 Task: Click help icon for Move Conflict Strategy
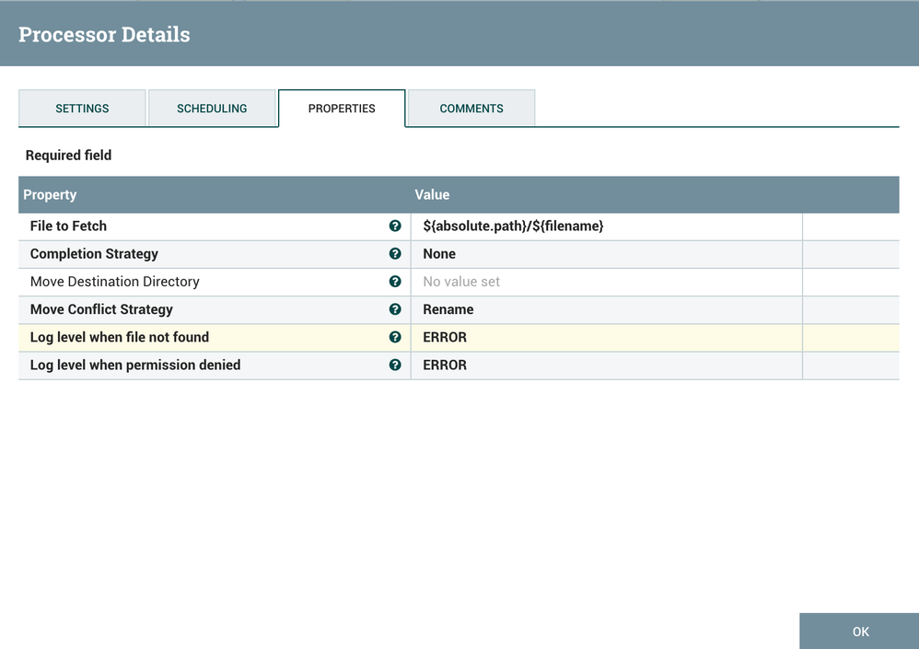click(x=395, y=309)
